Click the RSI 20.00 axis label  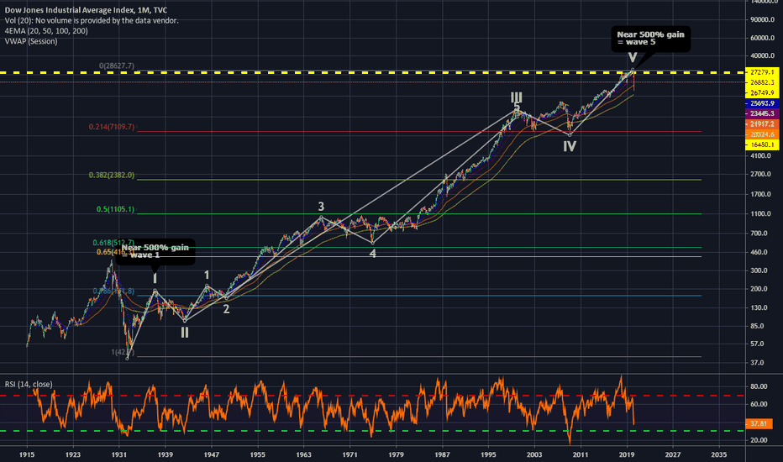(x=759, y=440)
